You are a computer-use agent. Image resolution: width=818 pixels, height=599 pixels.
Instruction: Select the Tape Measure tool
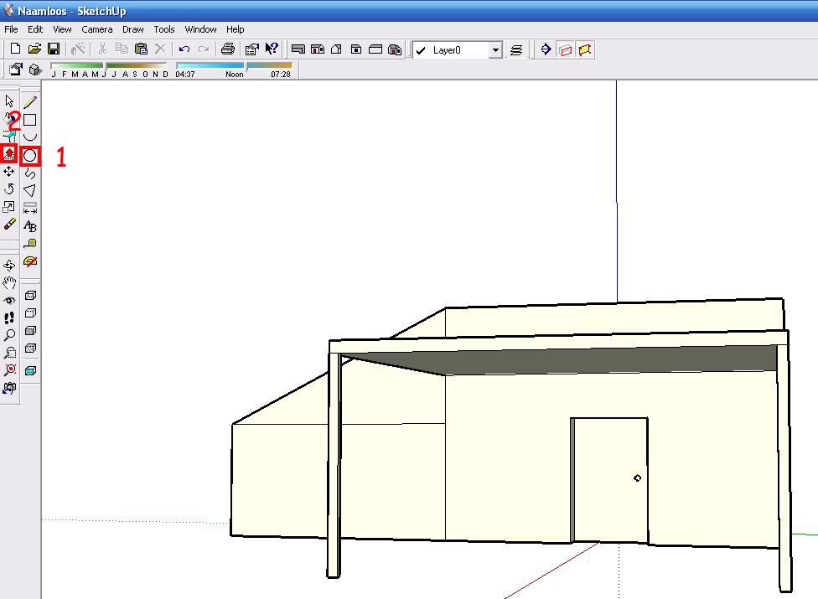pos(29,244)
